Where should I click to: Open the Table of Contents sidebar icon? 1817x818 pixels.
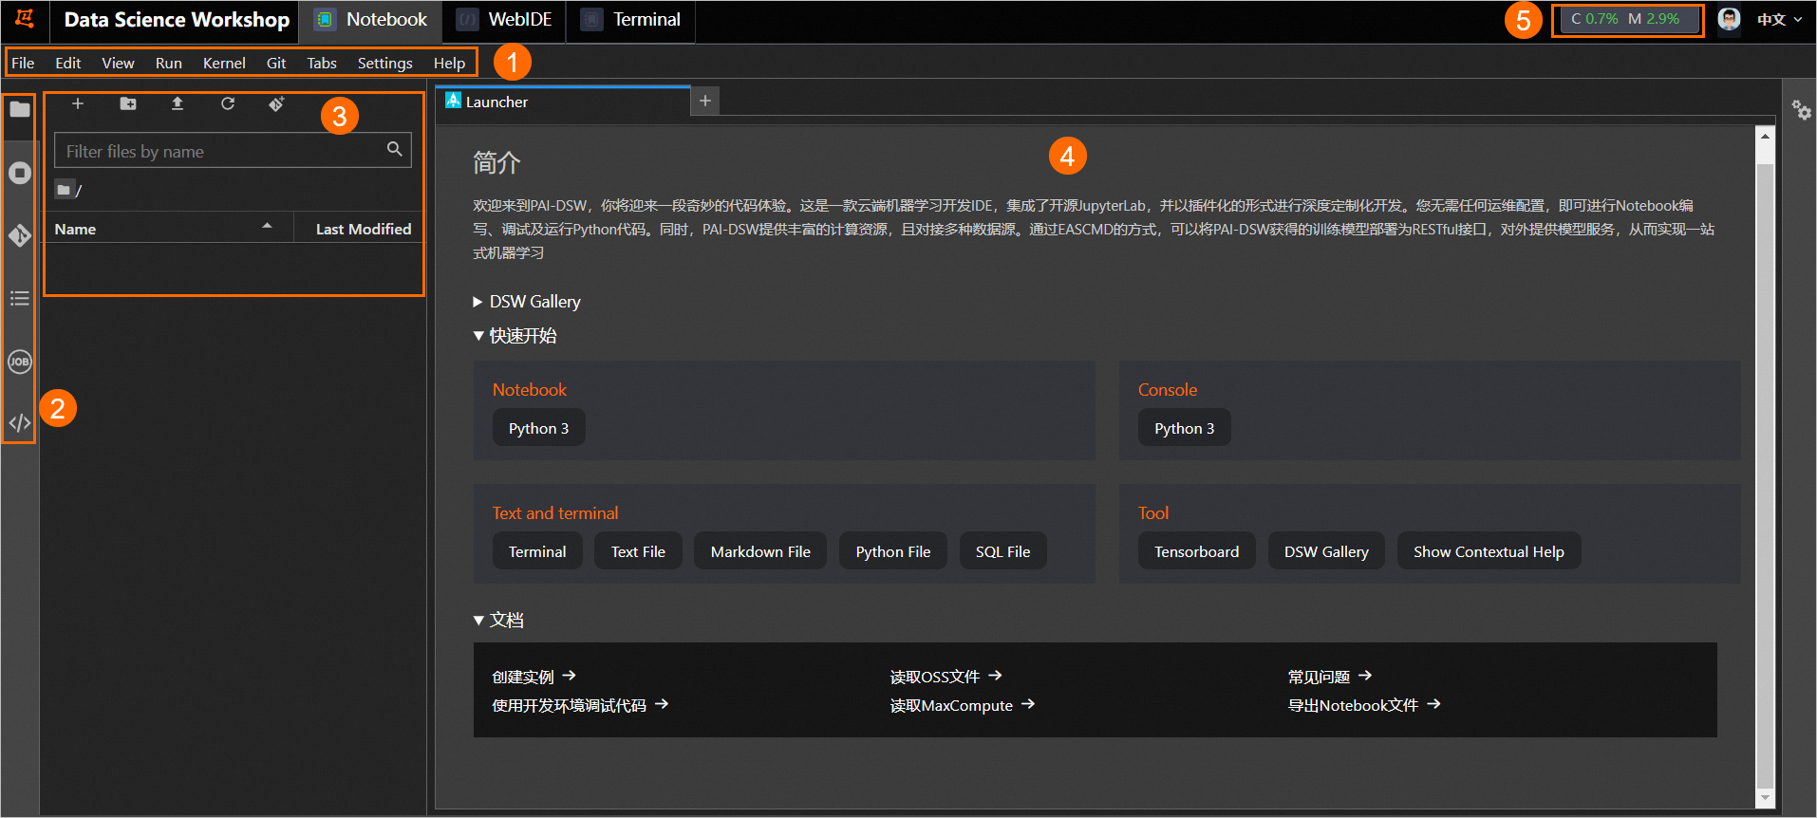click(x=20, y=299)
